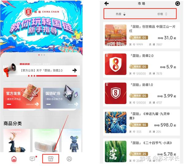Open the messages chat icon
The image size is (184, 166).
(32, 159)
